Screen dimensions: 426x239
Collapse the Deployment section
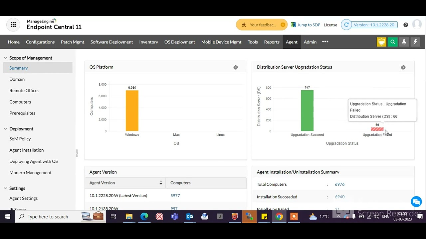(x=5, y=128)
